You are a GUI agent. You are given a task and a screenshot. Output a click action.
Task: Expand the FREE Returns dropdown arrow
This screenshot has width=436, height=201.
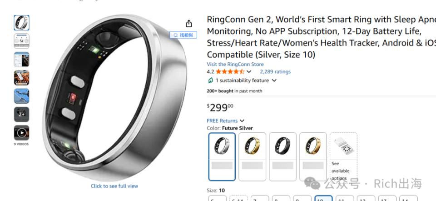coord(242,121)
